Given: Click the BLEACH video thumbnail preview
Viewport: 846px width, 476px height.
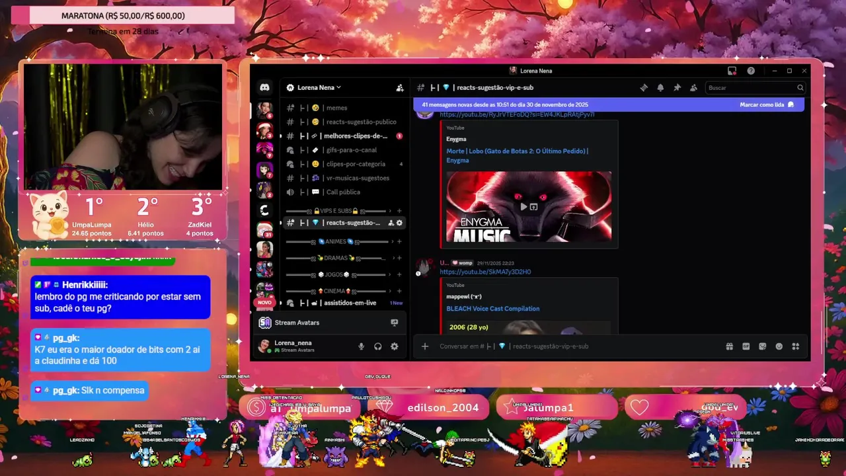Looking at the screenshot, I should (529, 327).
